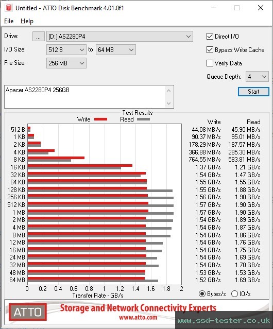This screenshot has height=329, width=273.
Task: Click the gray Read legend swatch
Action: coord(143,119)
